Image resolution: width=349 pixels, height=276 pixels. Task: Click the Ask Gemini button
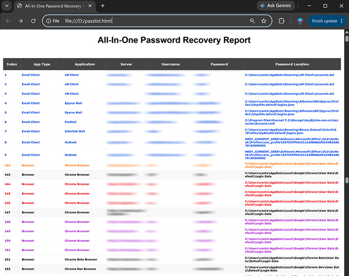click(276, 6)
